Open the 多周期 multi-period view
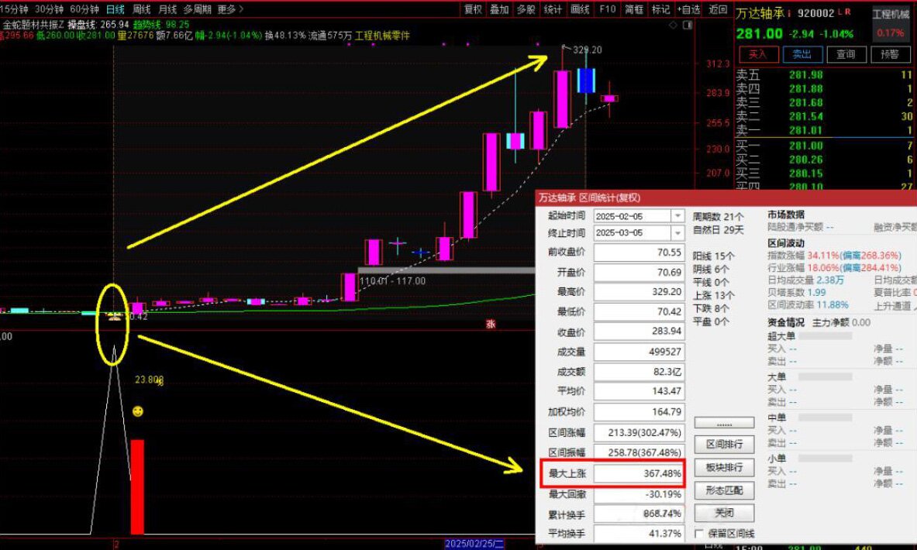917x550 pixels. pyautogui.click(x=197, y=9)
